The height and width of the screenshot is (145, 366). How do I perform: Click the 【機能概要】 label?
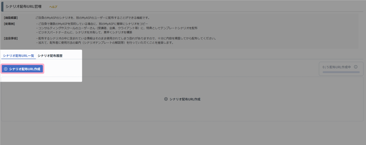point(10,18)
